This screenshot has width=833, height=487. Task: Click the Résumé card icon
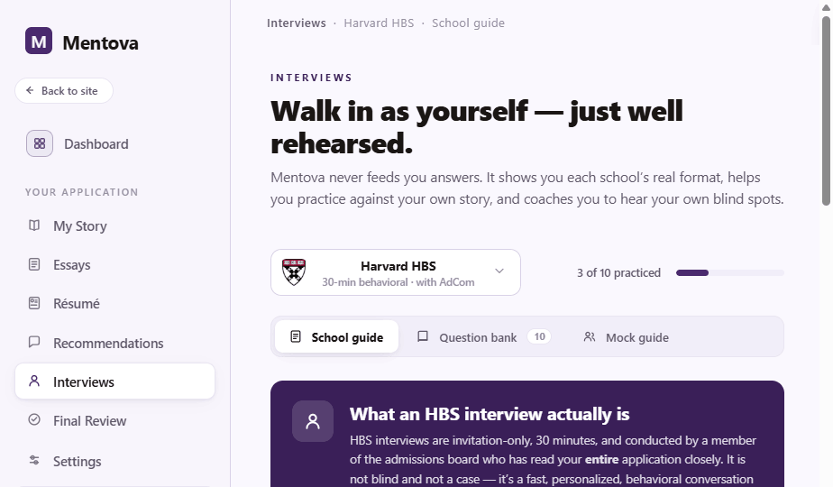click(34, 303)
